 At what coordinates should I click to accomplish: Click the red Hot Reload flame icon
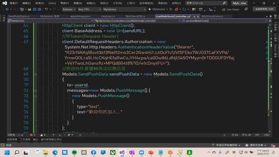(176, 9)
